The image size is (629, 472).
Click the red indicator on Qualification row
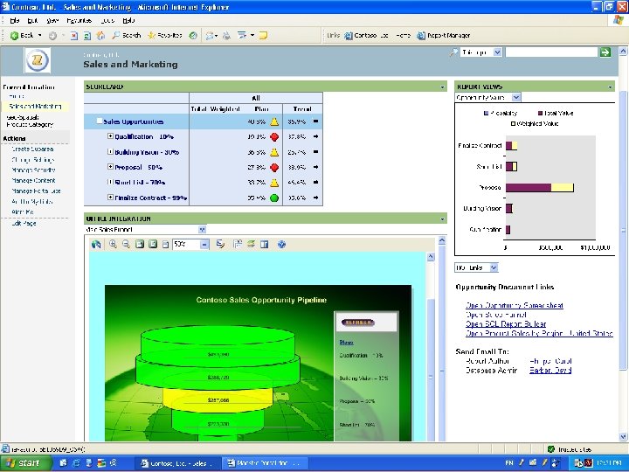274,137
